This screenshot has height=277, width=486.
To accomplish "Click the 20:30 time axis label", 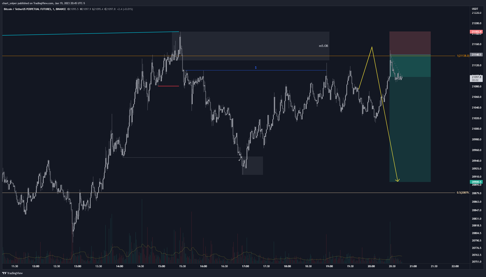I will 392,266.
